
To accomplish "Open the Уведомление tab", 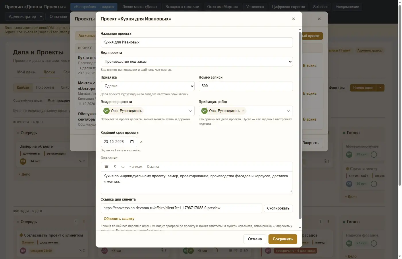I will click(347, 7).
